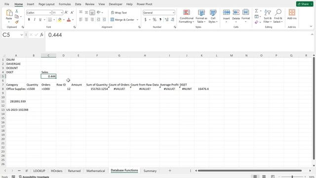Click the Clear eraser icon
This screenshot has height=178, width=316.
256,22
